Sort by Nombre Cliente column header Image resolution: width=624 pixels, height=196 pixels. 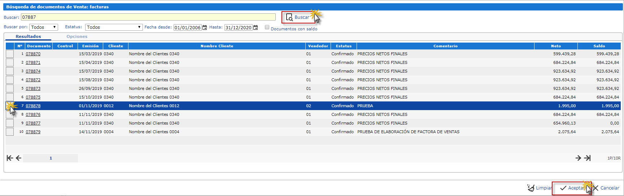[217, 46]
